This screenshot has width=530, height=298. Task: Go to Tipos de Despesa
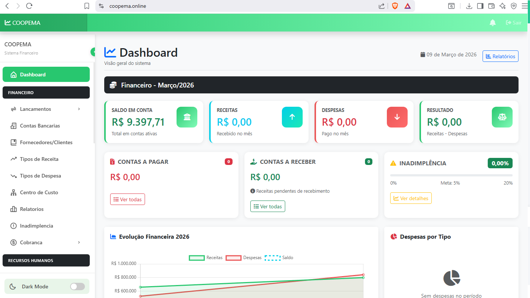click(x=46, y=176)
